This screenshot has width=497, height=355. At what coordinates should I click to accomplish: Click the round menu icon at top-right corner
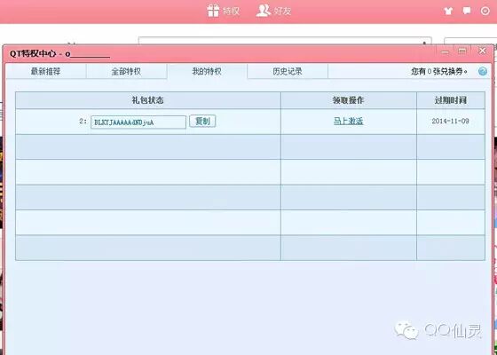[485, 11]
